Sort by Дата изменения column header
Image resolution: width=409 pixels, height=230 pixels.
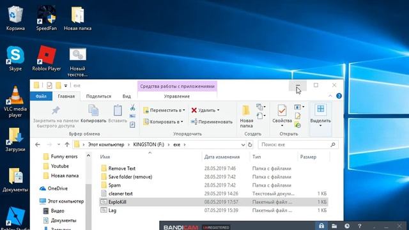click(222, 157)
